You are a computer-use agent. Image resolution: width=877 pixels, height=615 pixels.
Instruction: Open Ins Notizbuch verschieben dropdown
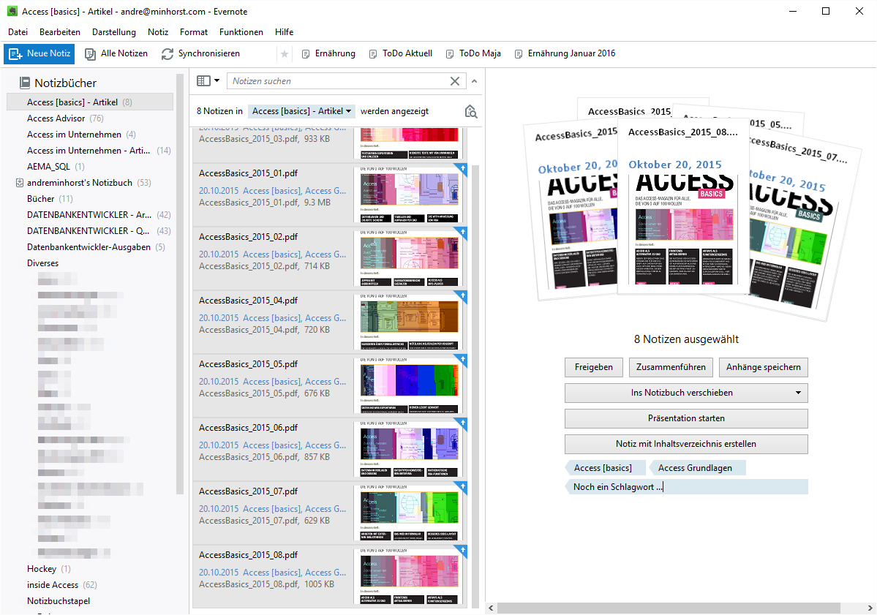click(x=686, y=393)
